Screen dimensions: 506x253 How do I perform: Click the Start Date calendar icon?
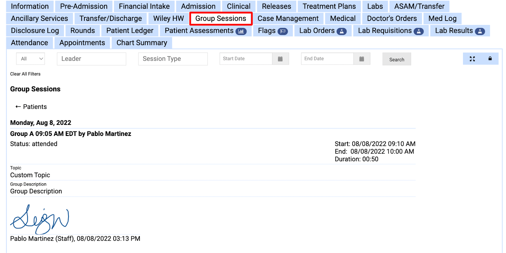click(x=280, y=59)
